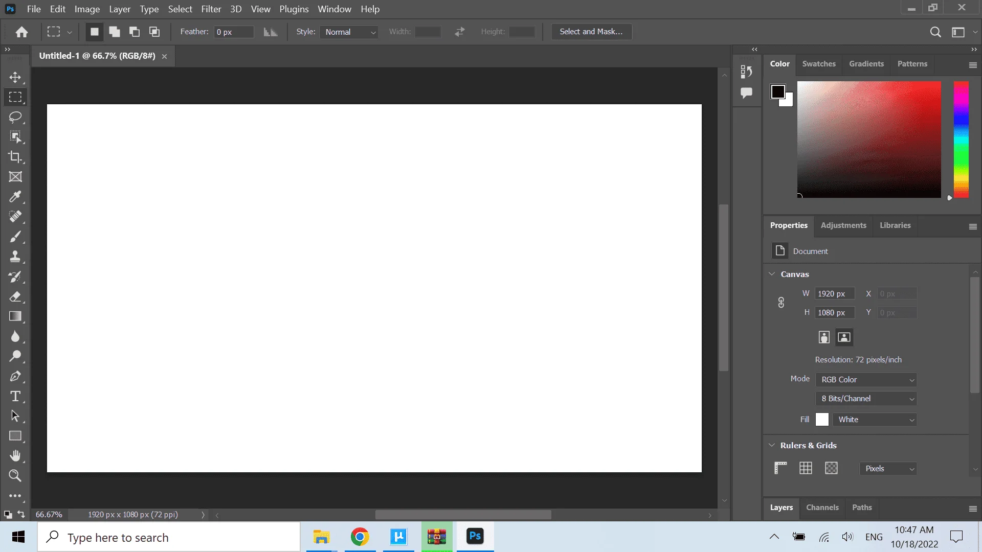Image resolution: width=982 pixels, height=552 pixels.
Task: Open the Color panel options menu
Action: pyautogui.click(x=973, y=65)
